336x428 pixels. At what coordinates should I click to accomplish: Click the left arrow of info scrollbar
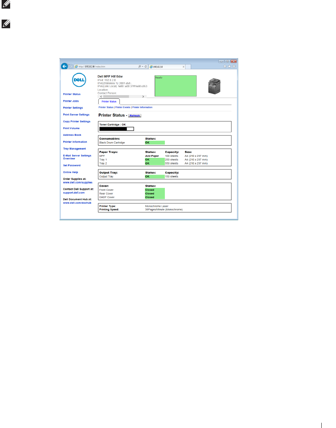(101, 96)
